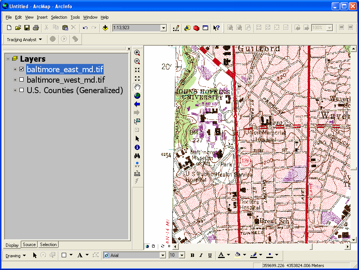The image size is (359, 270).
Task: Save the map document
Action: coord(27,28)
